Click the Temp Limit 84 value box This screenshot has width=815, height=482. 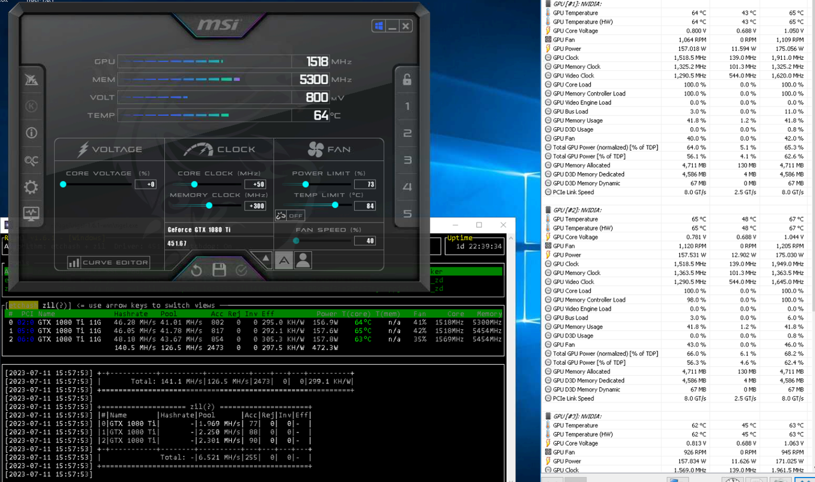click(365, 206)
